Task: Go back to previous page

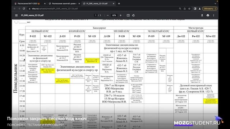Action: [15, 9]
